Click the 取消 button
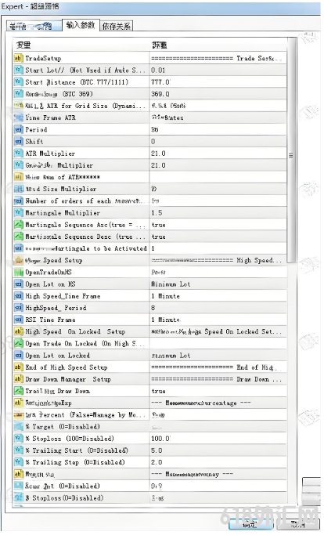 (x=297, y=524)
